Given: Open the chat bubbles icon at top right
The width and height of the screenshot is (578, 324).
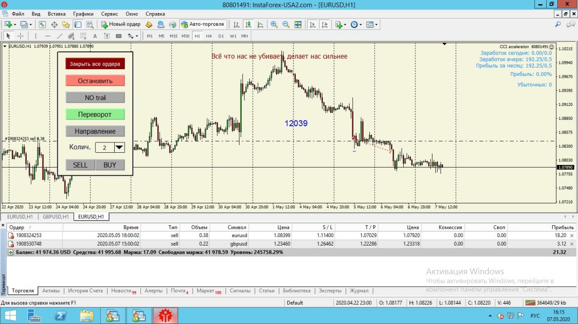Looking at the screenshot, I should coord(570,24).
